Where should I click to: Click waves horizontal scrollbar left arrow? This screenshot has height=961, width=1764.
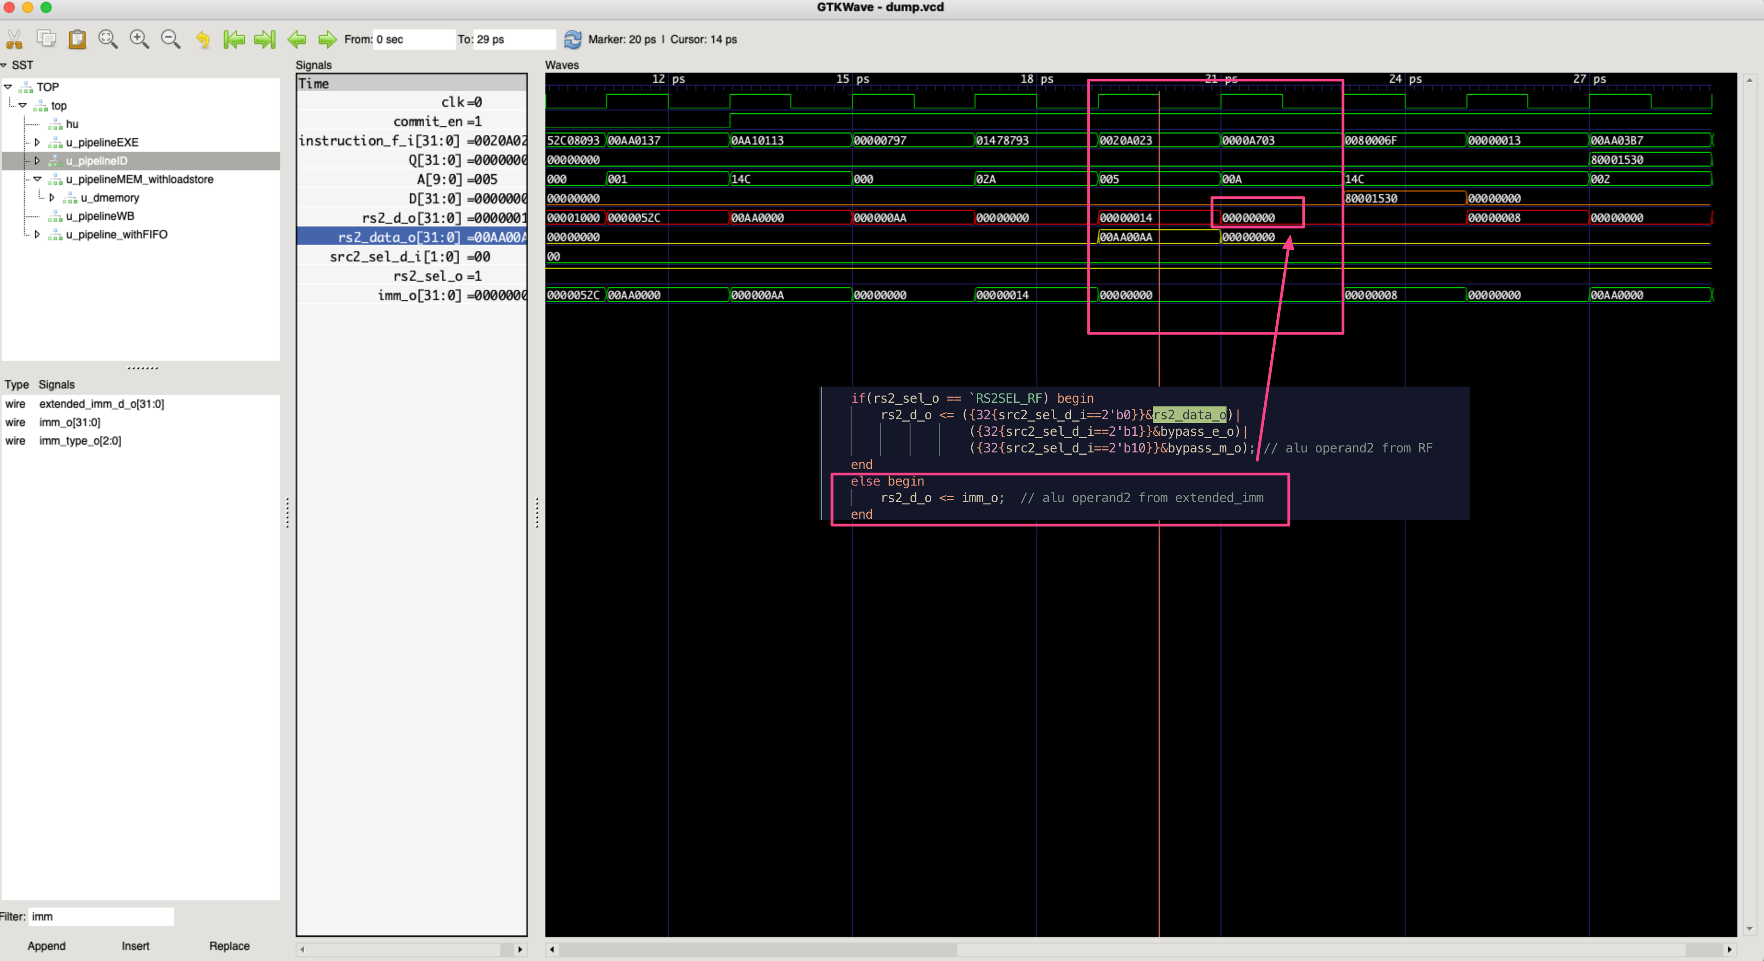click(552, 949)
